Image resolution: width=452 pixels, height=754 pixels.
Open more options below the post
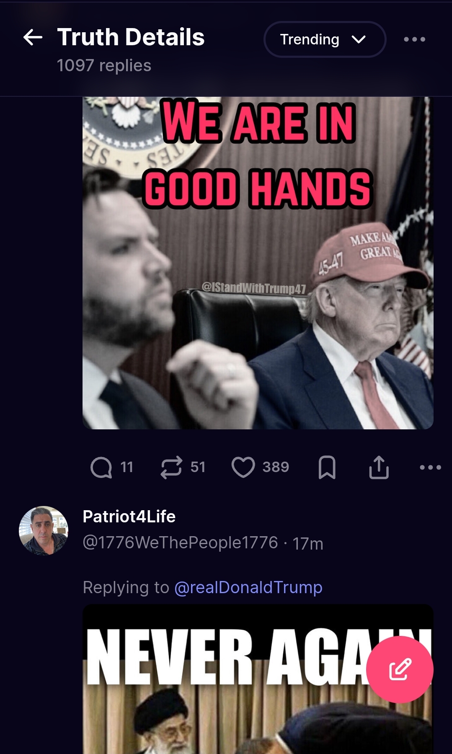[x=430, y=467]
